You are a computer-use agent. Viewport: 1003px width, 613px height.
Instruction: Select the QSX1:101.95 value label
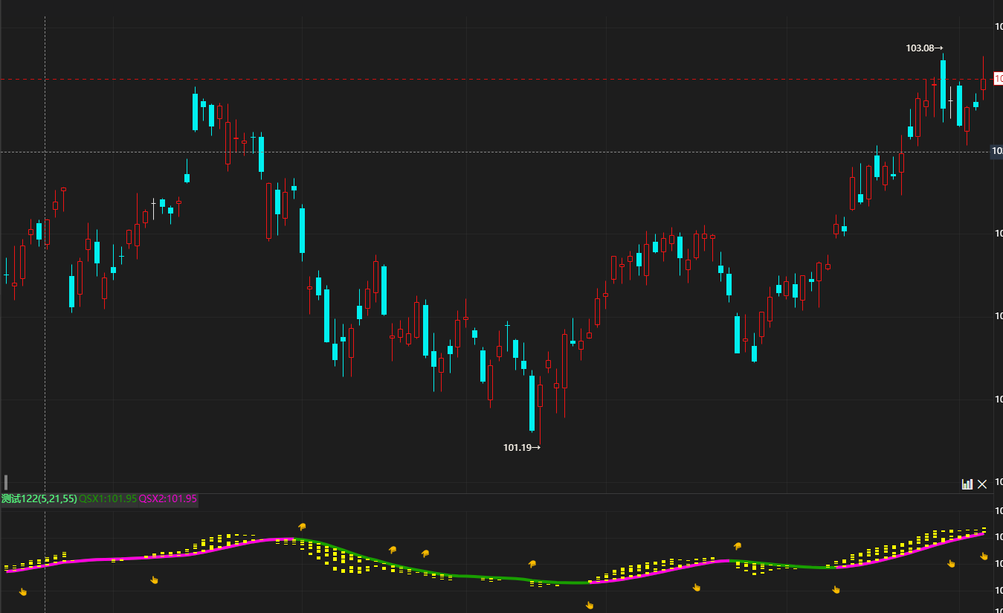[108, 498]
